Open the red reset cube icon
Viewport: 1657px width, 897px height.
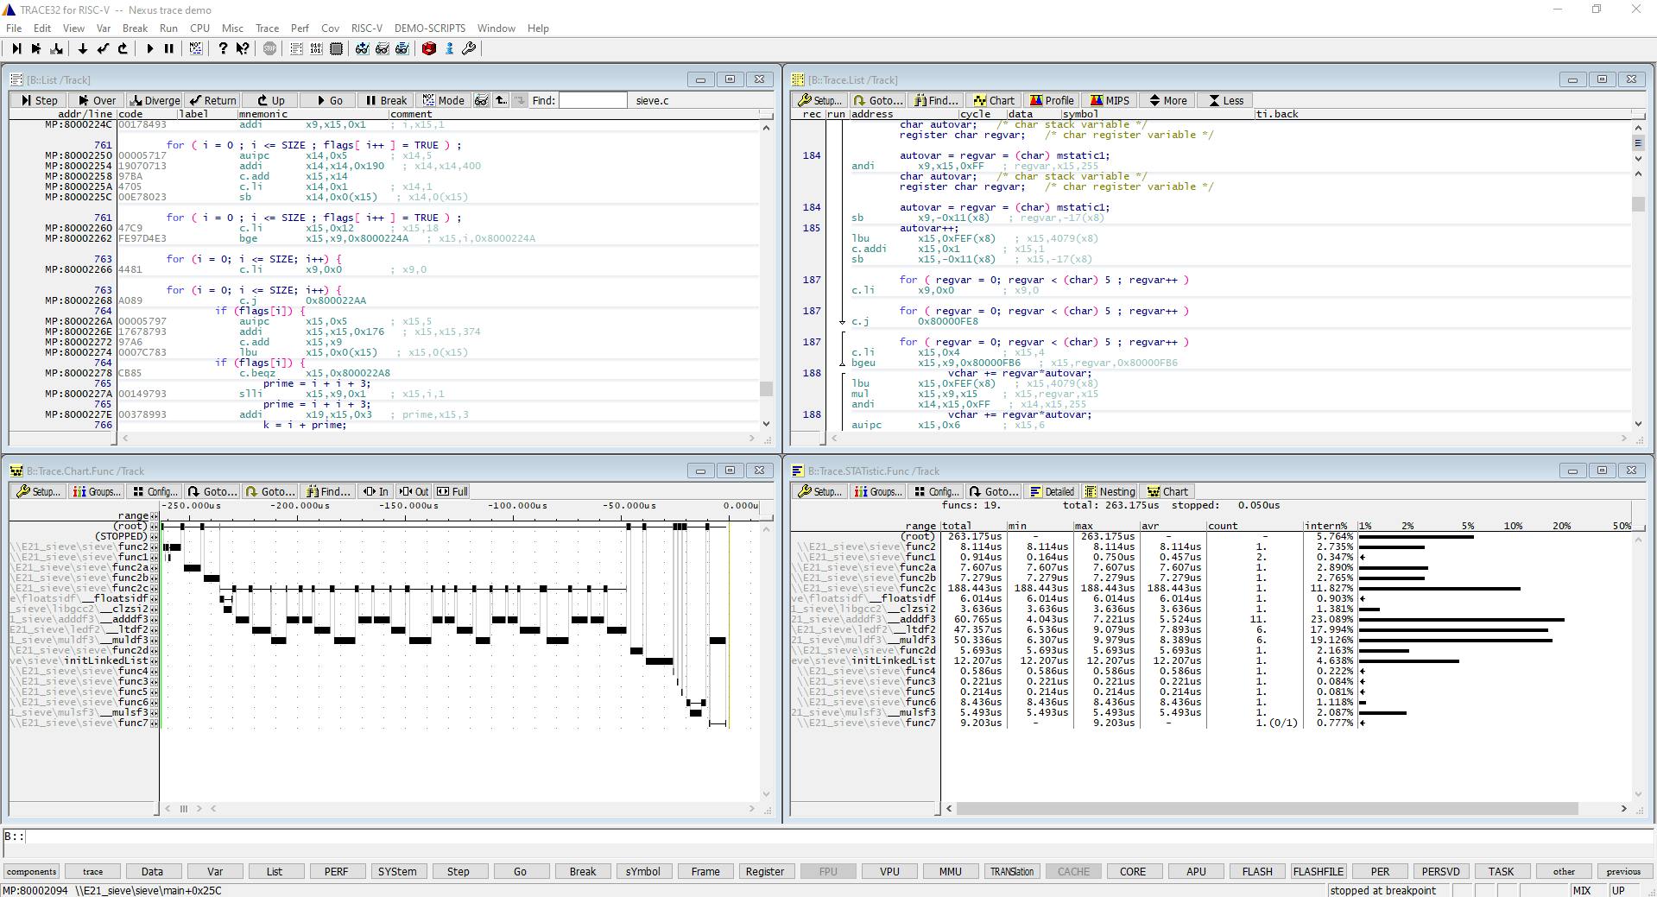tap(429, 49)
